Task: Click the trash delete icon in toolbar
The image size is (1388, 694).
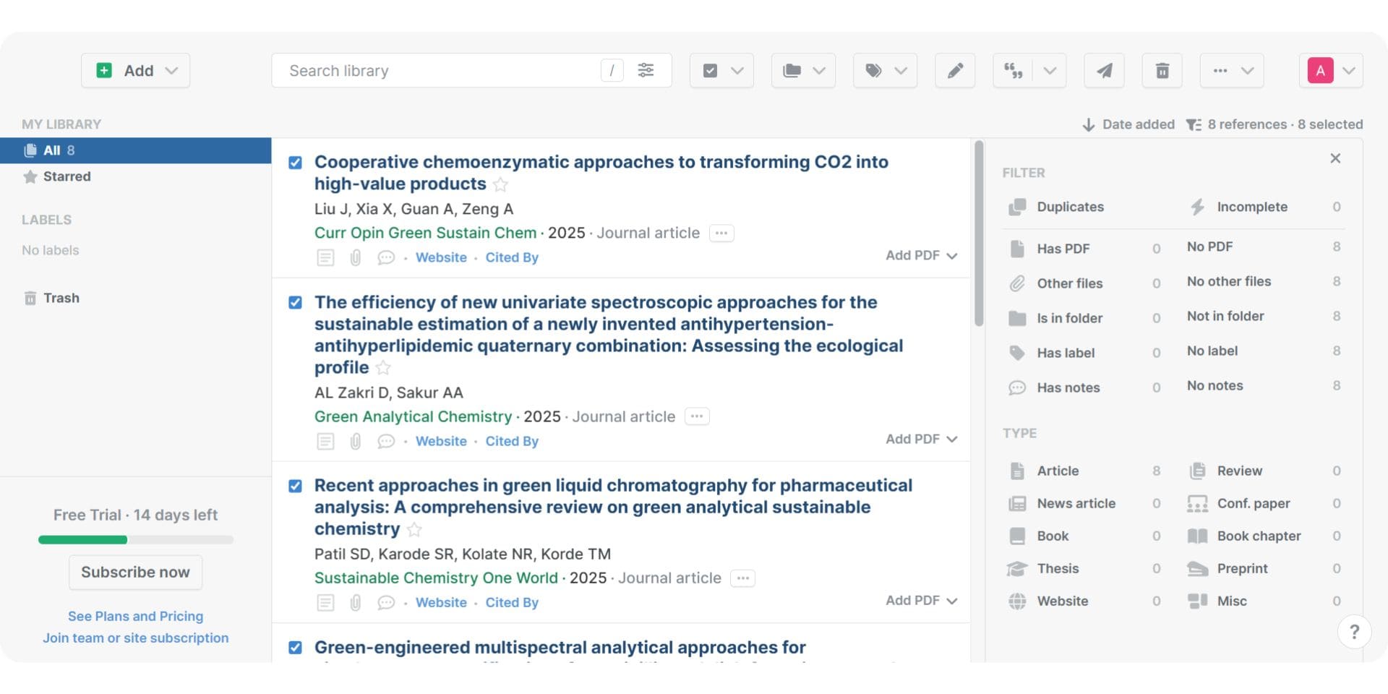Action: 1162,71
